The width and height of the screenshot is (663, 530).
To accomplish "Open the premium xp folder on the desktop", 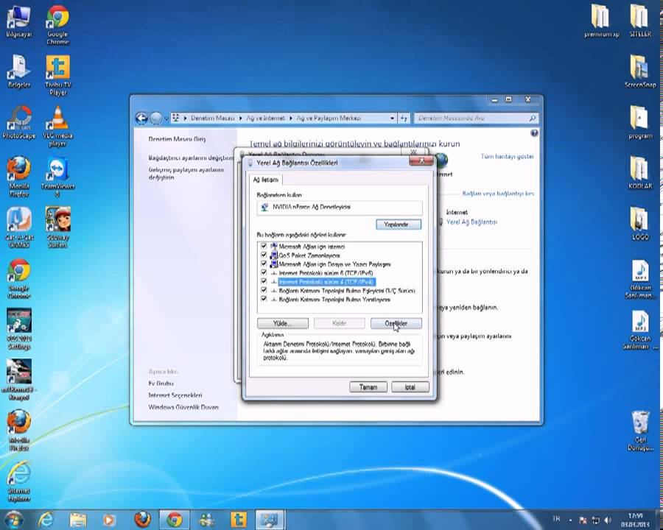I will pos(601,21).
